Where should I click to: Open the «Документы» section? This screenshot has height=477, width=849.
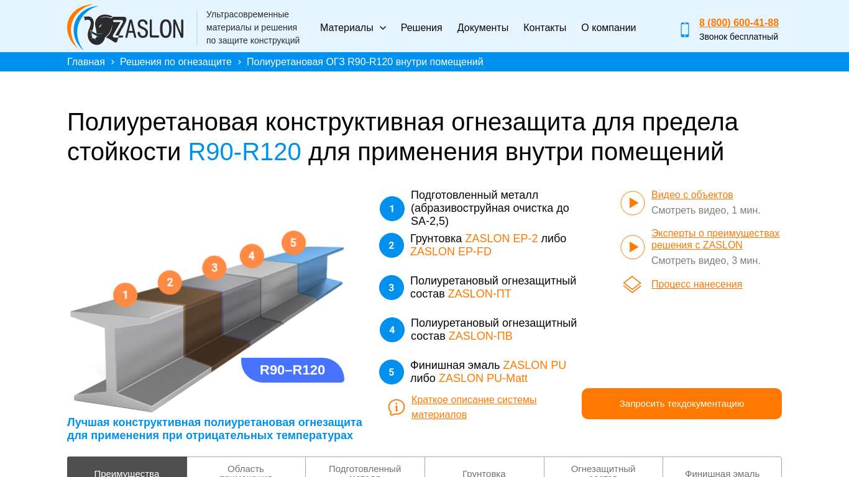pyautogui.click(x=482, y=27)
